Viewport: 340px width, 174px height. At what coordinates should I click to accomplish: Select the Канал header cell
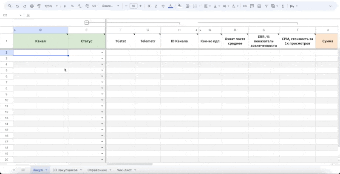pos(40,41)
